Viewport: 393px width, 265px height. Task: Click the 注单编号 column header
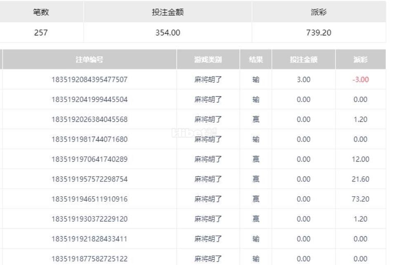point(89,60)
